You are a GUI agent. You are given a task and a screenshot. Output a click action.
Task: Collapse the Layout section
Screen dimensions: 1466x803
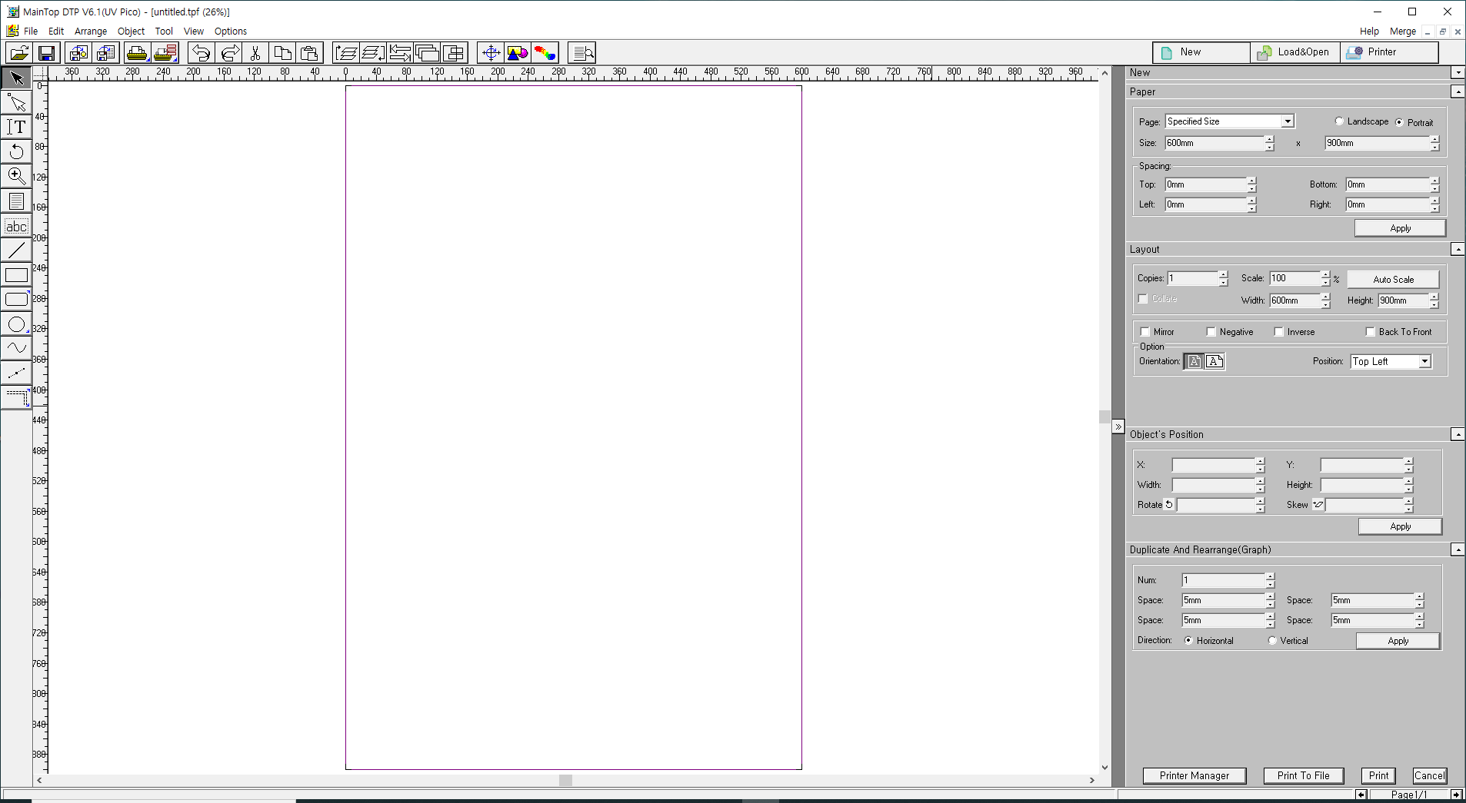click(1458, 250)
